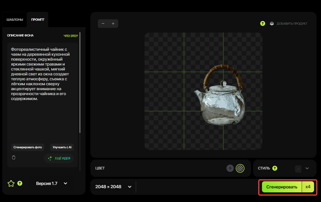
Task: Select the transparent background color swatch
Action: 240,168
